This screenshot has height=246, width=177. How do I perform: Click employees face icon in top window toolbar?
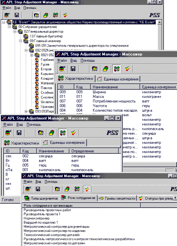[x=36, y=15]
